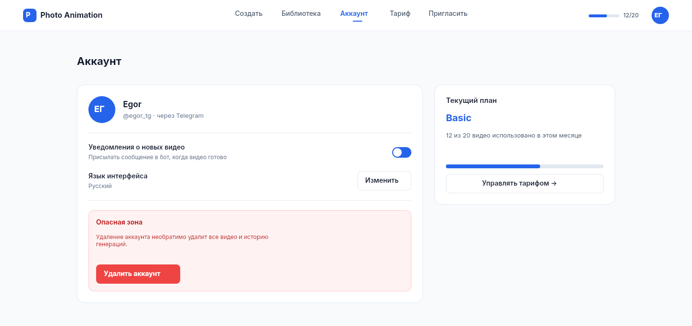The width and height of the screenshot is (692, 326).
Task: Click the Photo Animation brand name
Action: pos(71,15)
